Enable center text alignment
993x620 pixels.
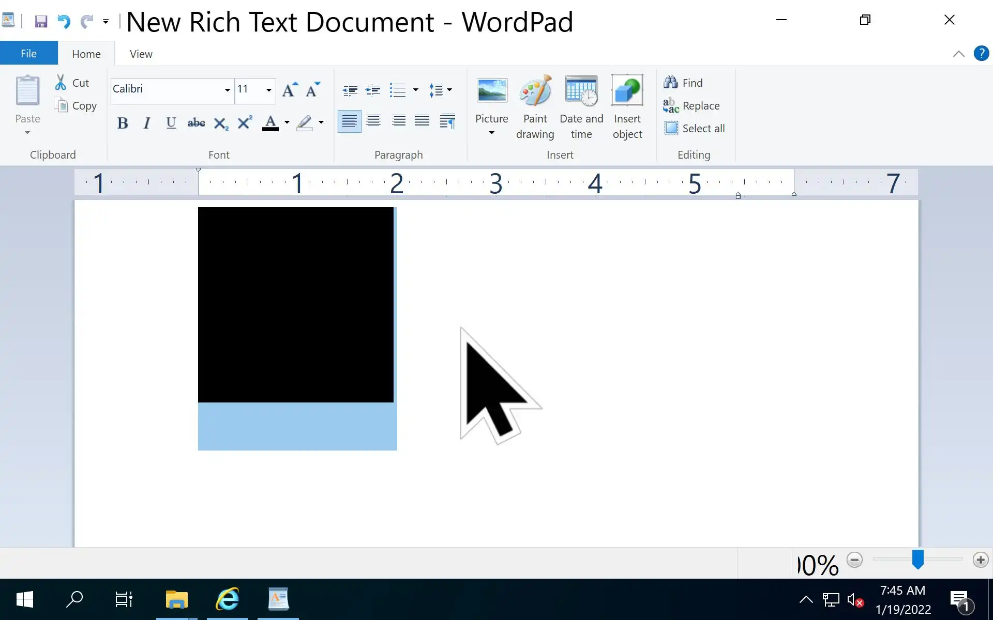(373, 121)
